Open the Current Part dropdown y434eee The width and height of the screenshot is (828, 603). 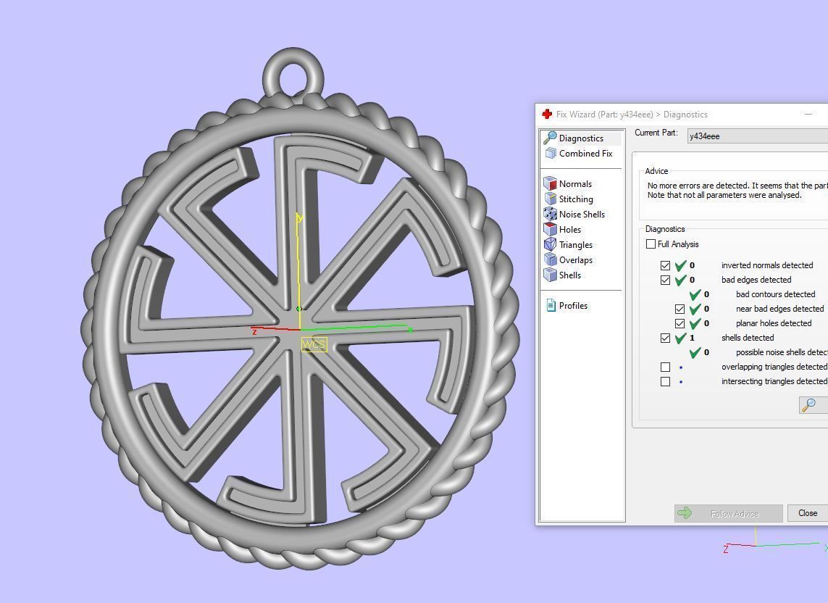(x=758, y=136)
